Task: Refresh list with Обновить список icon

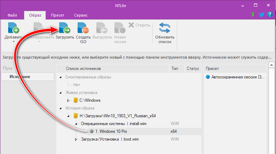Action: pyautogui.click(x=165, y=28)
